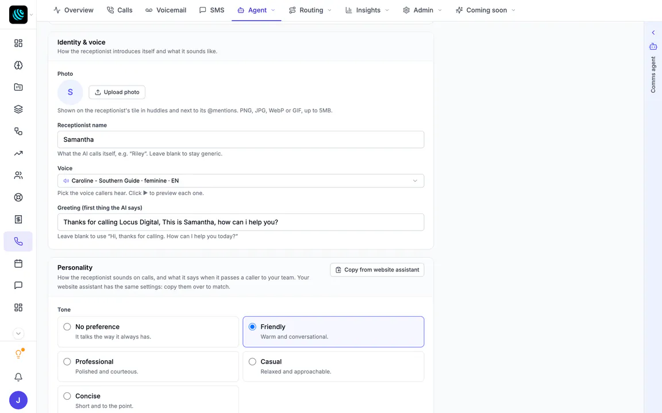Open the chat bubble icon in sidebar

(x=18, y=285)
